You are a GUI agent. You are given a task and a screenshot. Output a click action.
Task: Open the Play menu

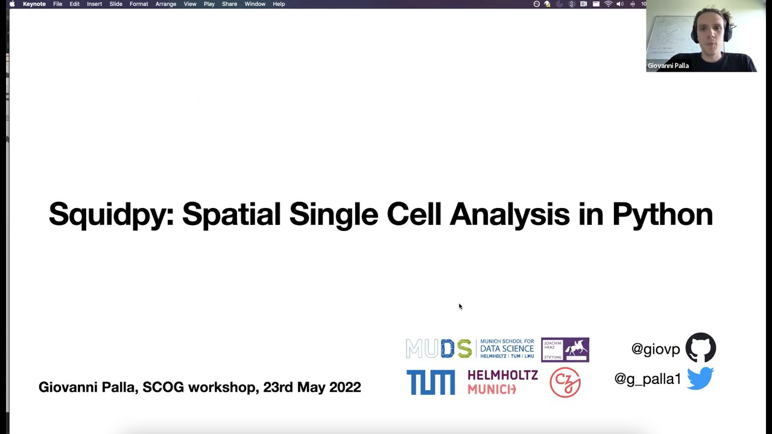pyautogui.click(x=209, y=4)
